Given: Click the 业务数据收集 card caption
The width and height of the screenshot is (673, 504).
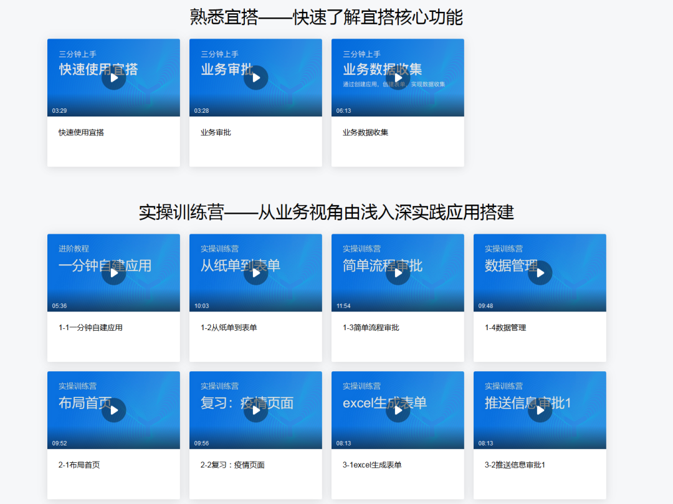Looking at the screenshot, I should (x=365, y=133).
